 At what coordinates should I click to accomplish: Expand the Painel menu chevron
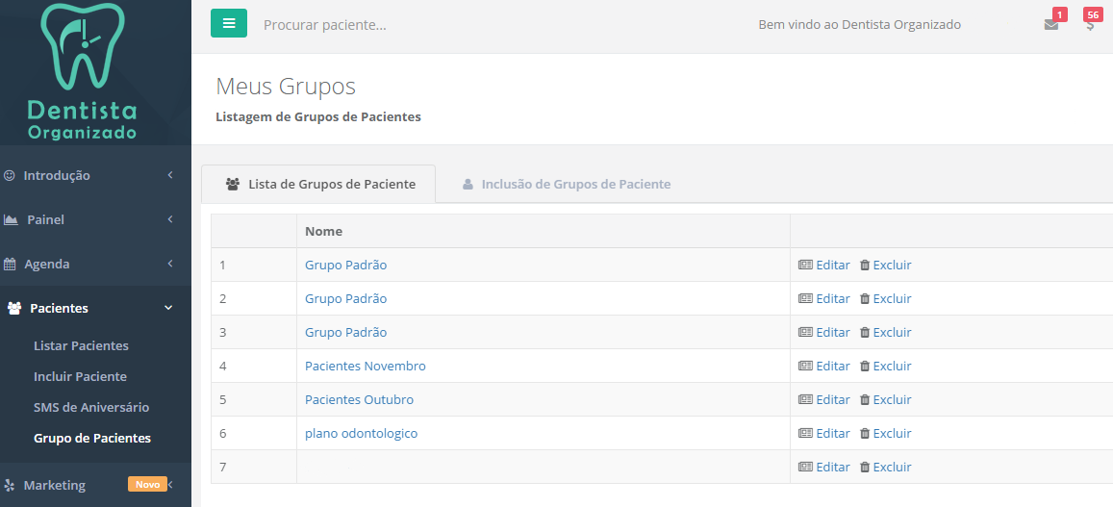point(169,219)
